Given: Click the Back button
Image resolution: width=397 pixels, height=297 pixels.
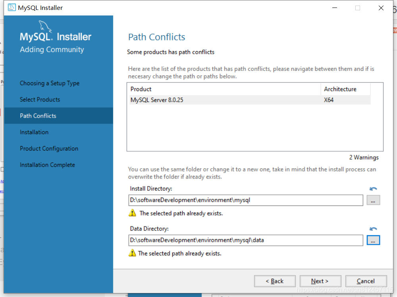Looking at the screenshot, I should tap(275, 281).
